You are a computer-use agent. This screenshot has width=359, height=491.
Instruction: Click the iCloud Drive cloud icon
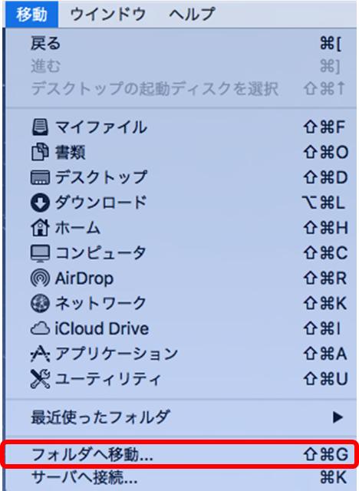coord(40,329)
